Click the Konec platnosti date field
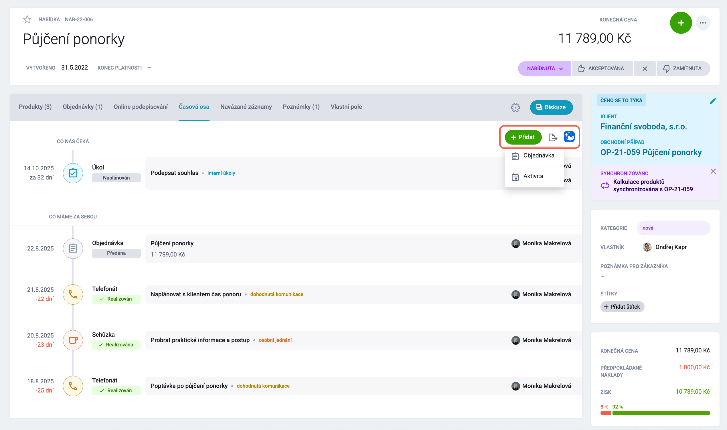The height and width of the screenshot is (430, 727). pos(149,68)
